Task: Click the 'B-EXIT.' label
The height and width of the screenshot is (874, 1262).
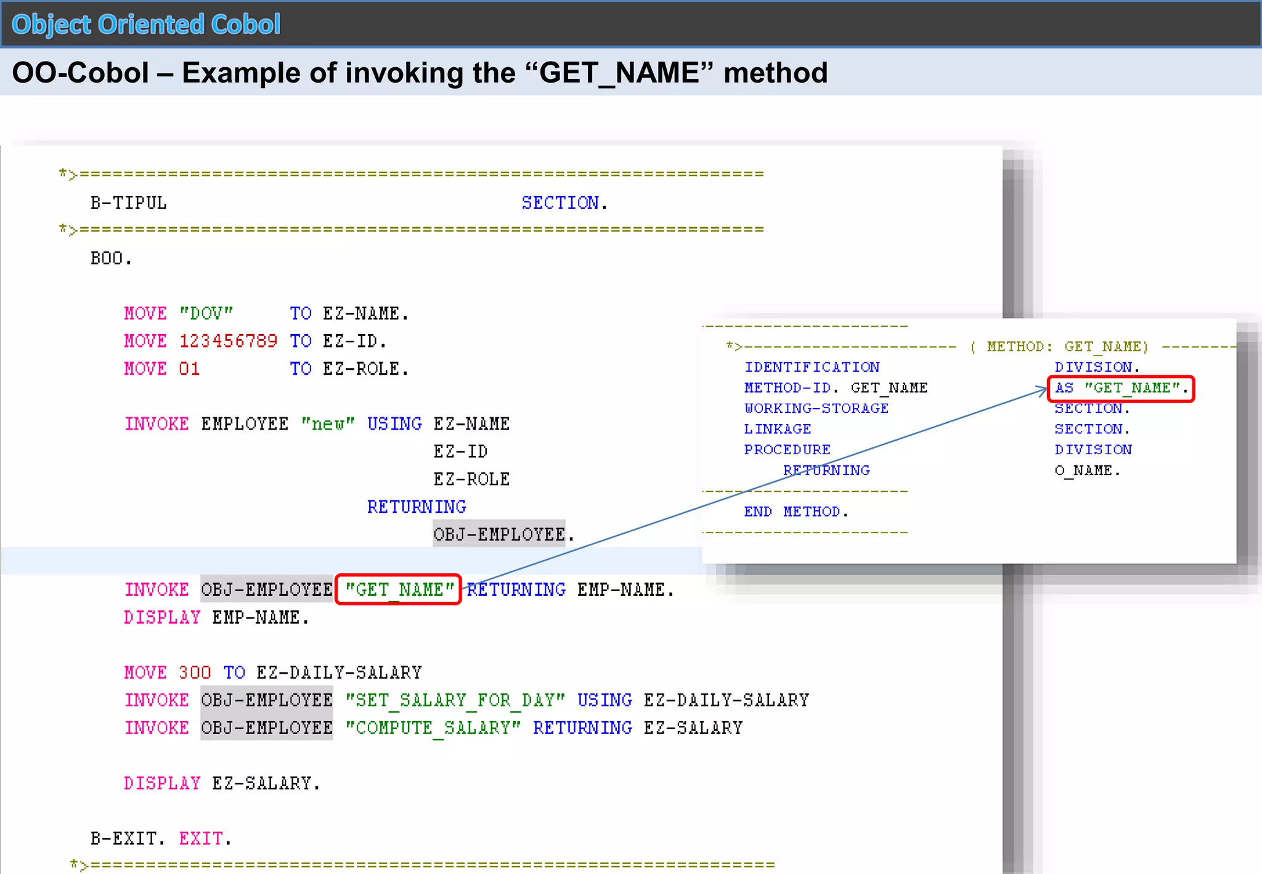Action: pos(128,838)
